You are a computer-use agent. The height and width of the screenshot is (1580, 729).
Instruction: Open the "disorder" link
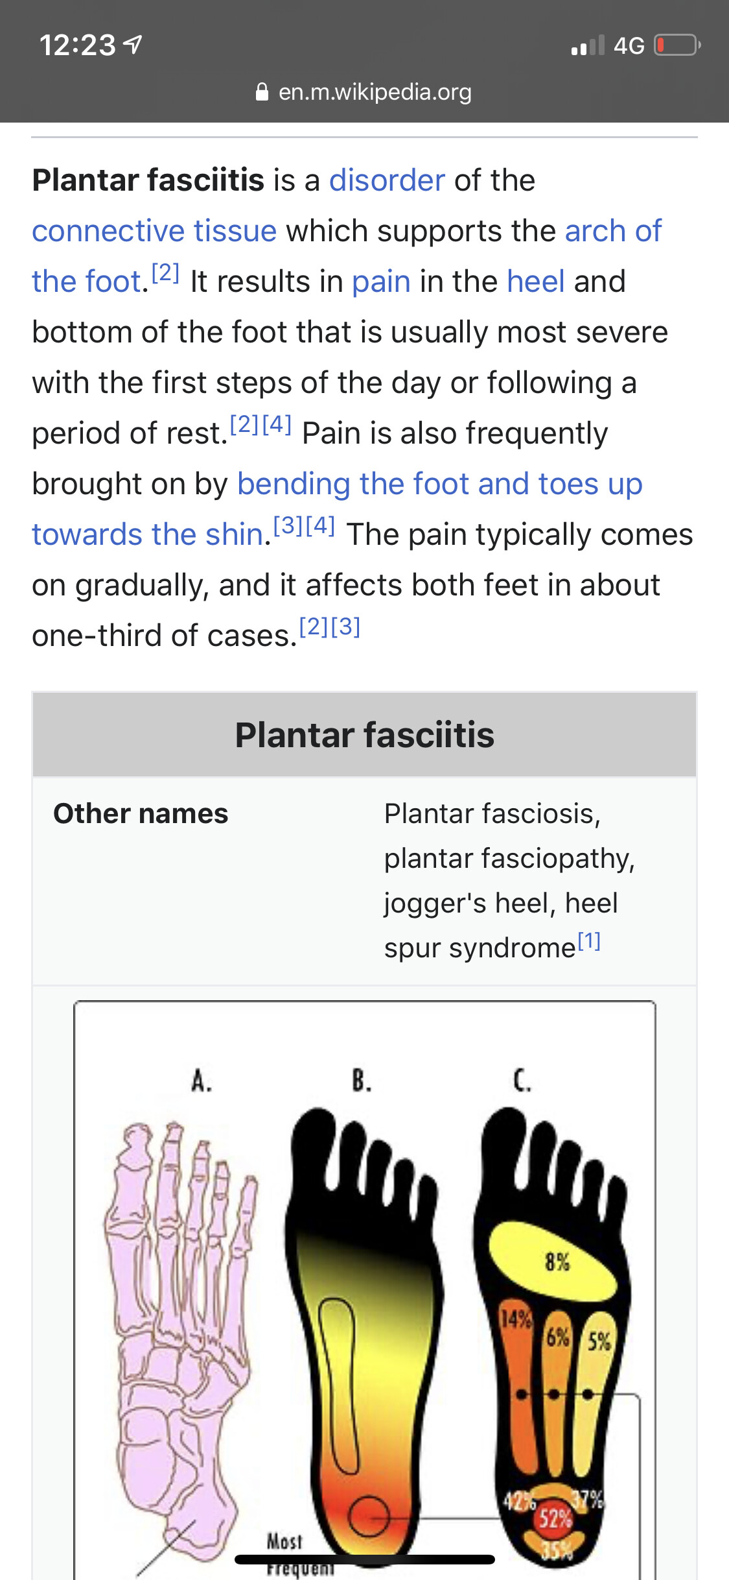[x=387, y=180]
